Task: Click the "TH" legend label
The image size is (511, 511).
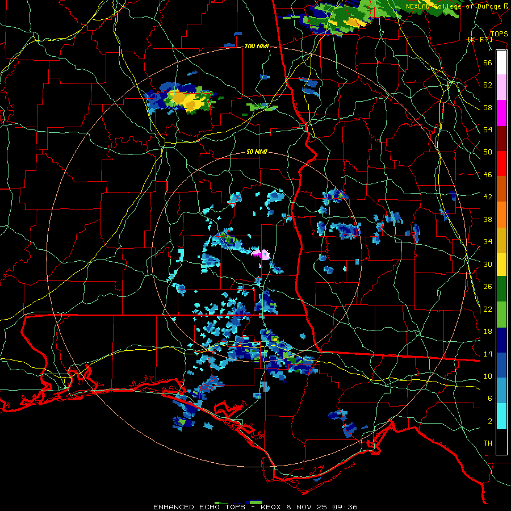Action: 488,443
